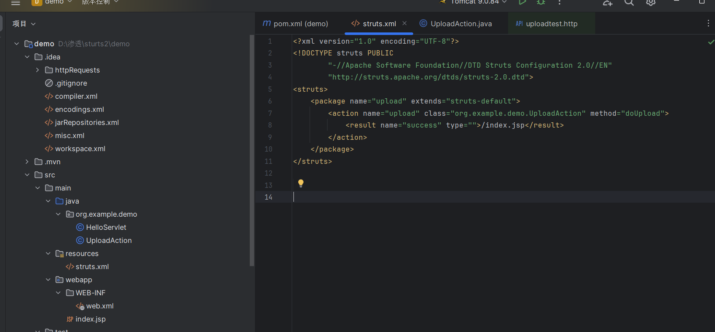Screen dimensions: 715x332
Task: Select web.xml under WEB-INF
Action: [100, 306]
